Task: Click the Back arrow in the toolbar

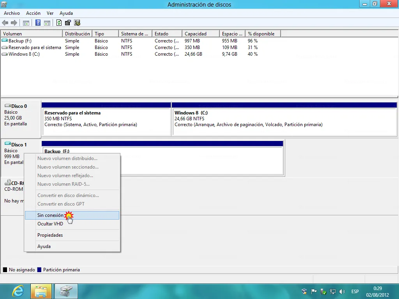Action: pos(5,23)
